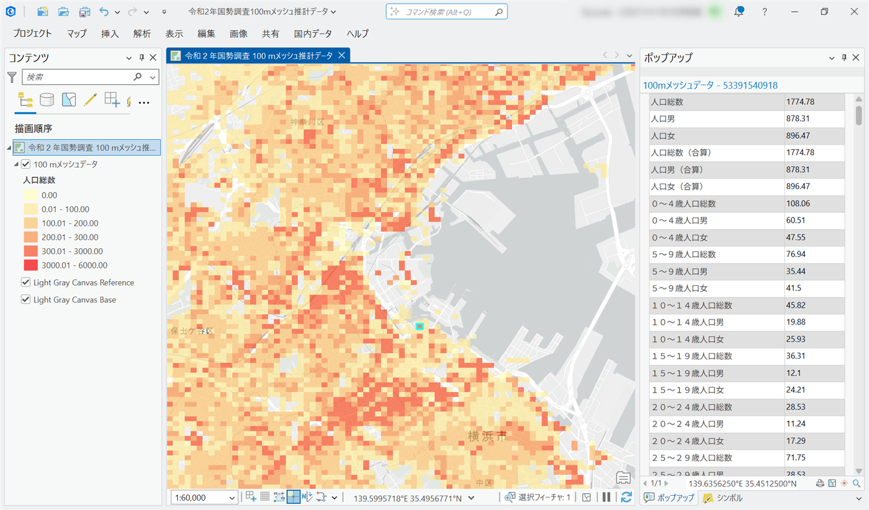
Task: Toggle Light Gray Canvas Reference layer visibility
Action: (26, 282)
